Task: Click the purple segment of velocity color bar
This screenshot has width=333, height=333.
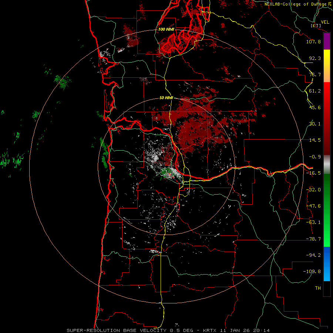Action: [x=327, y=41]
